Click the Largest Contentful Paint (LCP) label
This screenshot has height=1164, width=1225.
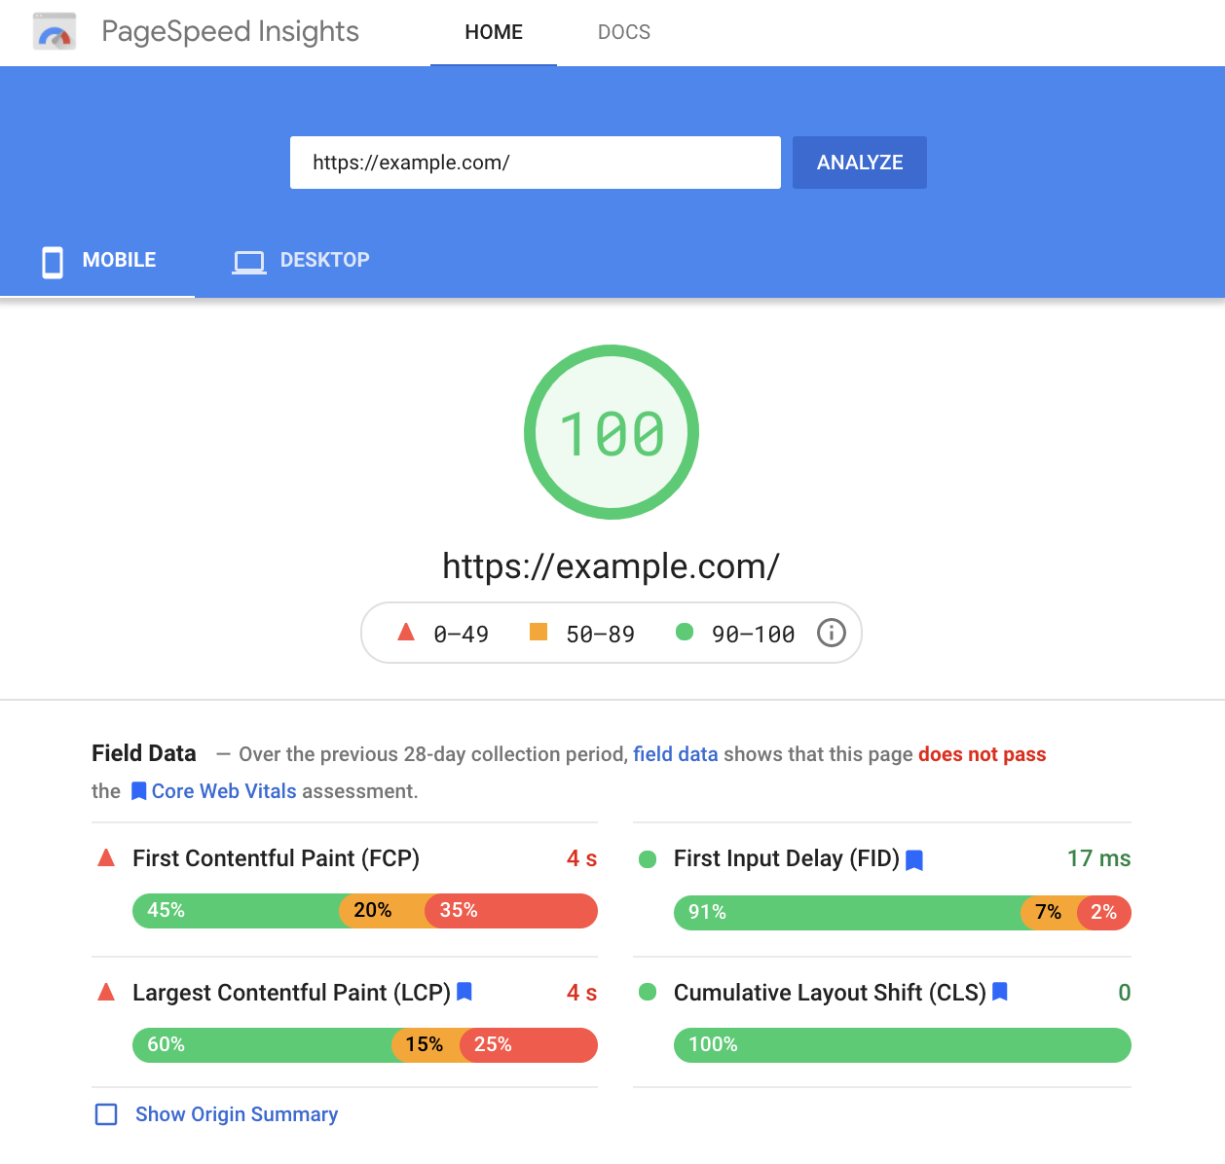point(292,993)
